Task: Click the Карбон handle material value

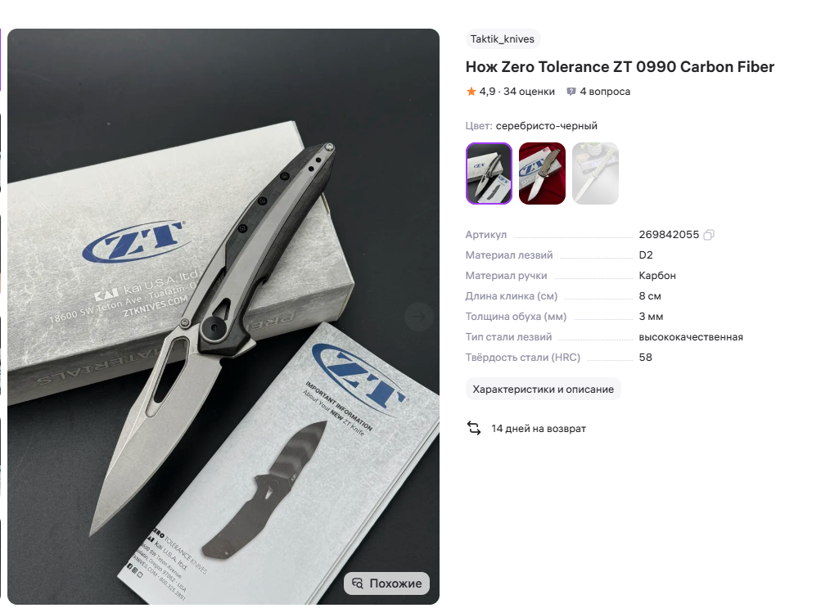Action: tap(657, 276)
